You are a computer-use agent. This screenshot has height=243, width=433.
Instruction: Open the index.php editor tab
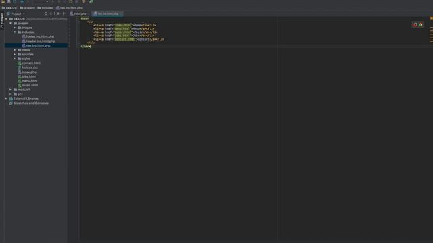pos(78,13)
